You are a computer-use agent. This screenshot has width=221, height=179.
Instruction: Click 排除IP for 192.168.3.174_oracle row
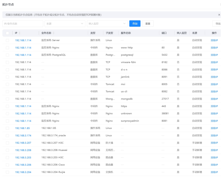[x=214, y=136]
